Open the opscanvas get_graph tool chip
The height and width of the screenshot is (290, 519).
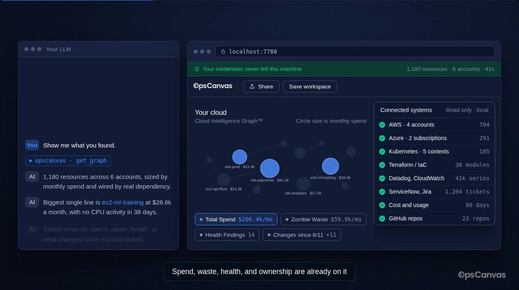click(68, 161)
